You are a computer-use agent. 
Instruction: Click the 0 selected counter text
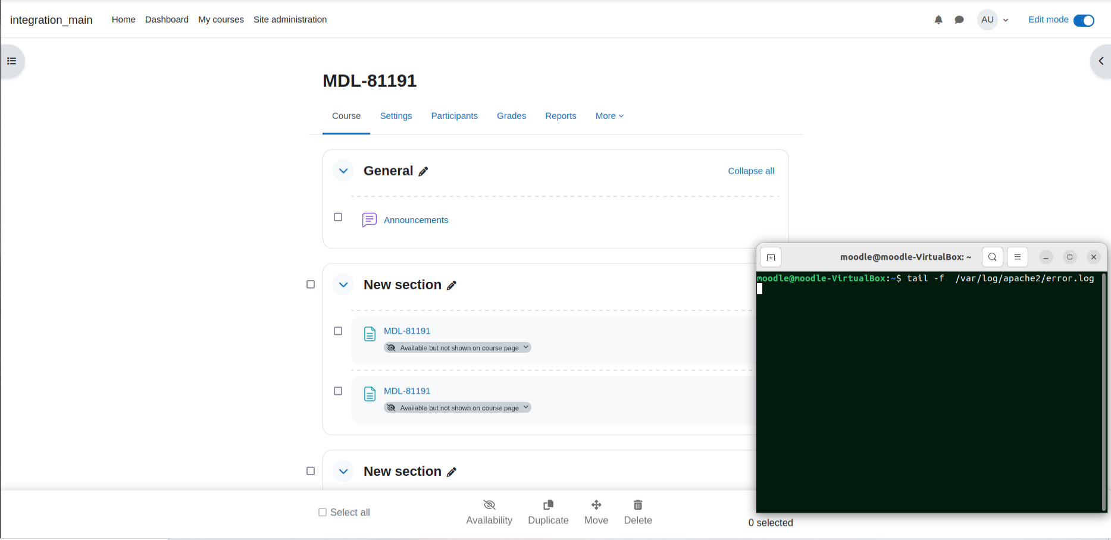(x=771, y=523)
